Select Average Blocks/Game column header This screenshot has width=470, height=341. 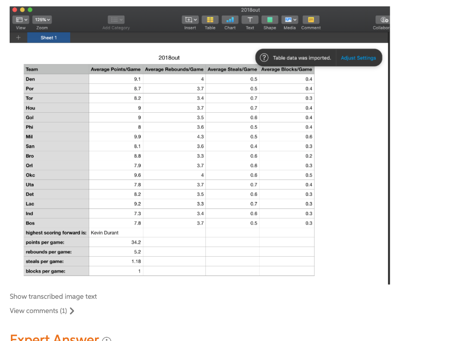click(x=286, y=69)
